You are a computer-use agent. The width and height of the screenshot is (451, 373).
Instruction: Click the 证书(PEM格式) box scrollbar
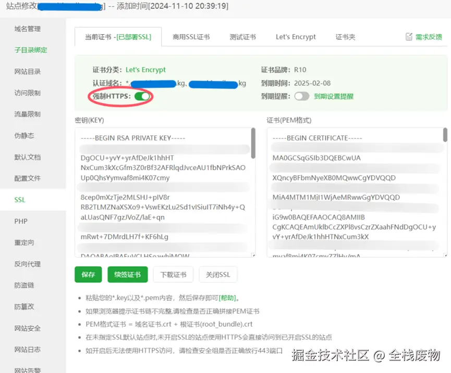point(445,135)
